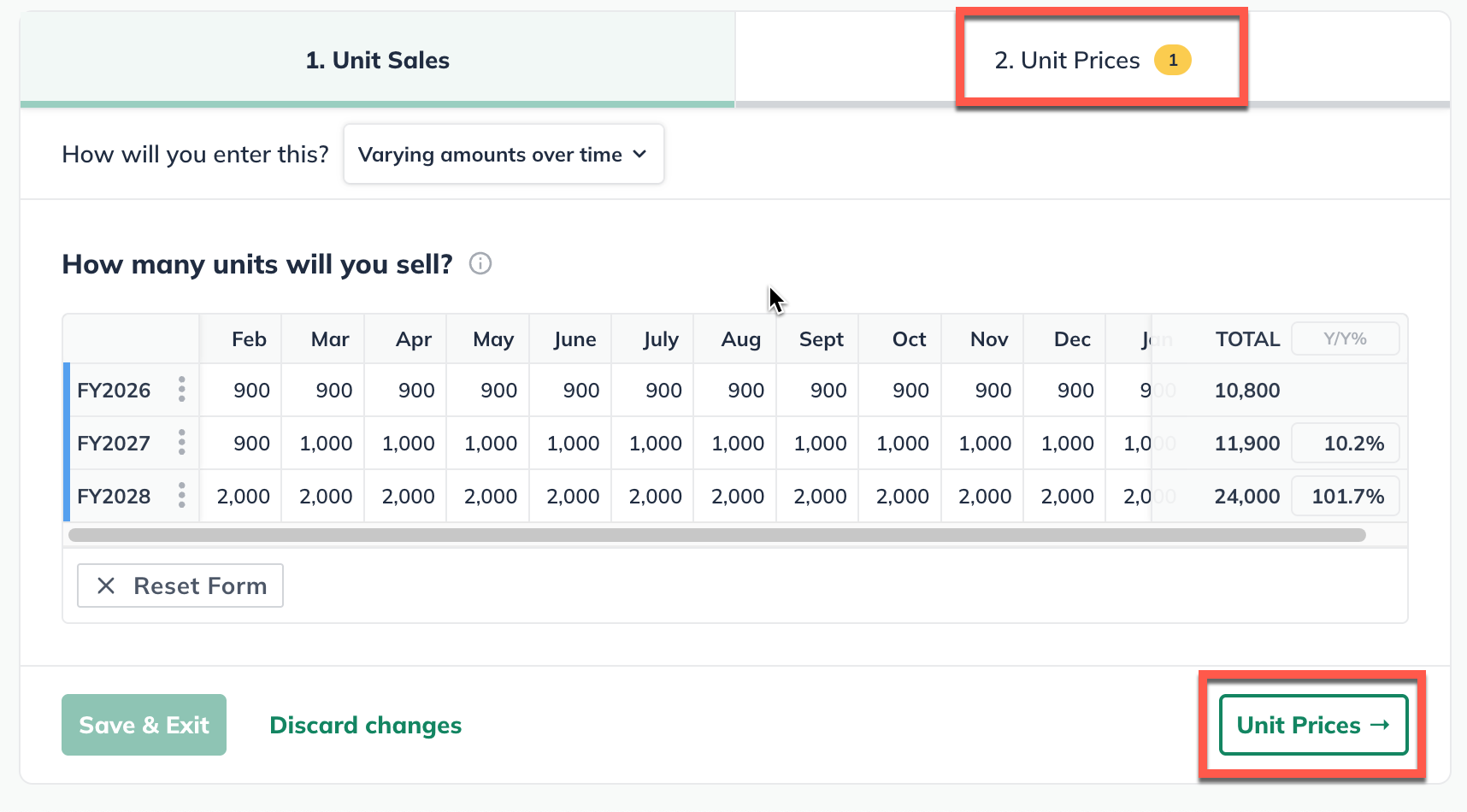Click the X icon in Reset Form
The image size is (1467, 812).
pyautogui.click(x=106, y=585)
